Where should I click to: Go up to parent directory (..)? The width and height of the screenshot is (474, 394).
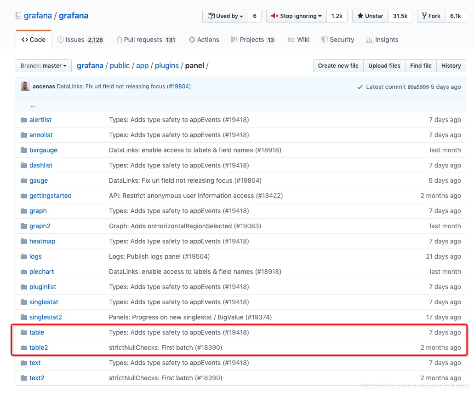coord(33,105)
